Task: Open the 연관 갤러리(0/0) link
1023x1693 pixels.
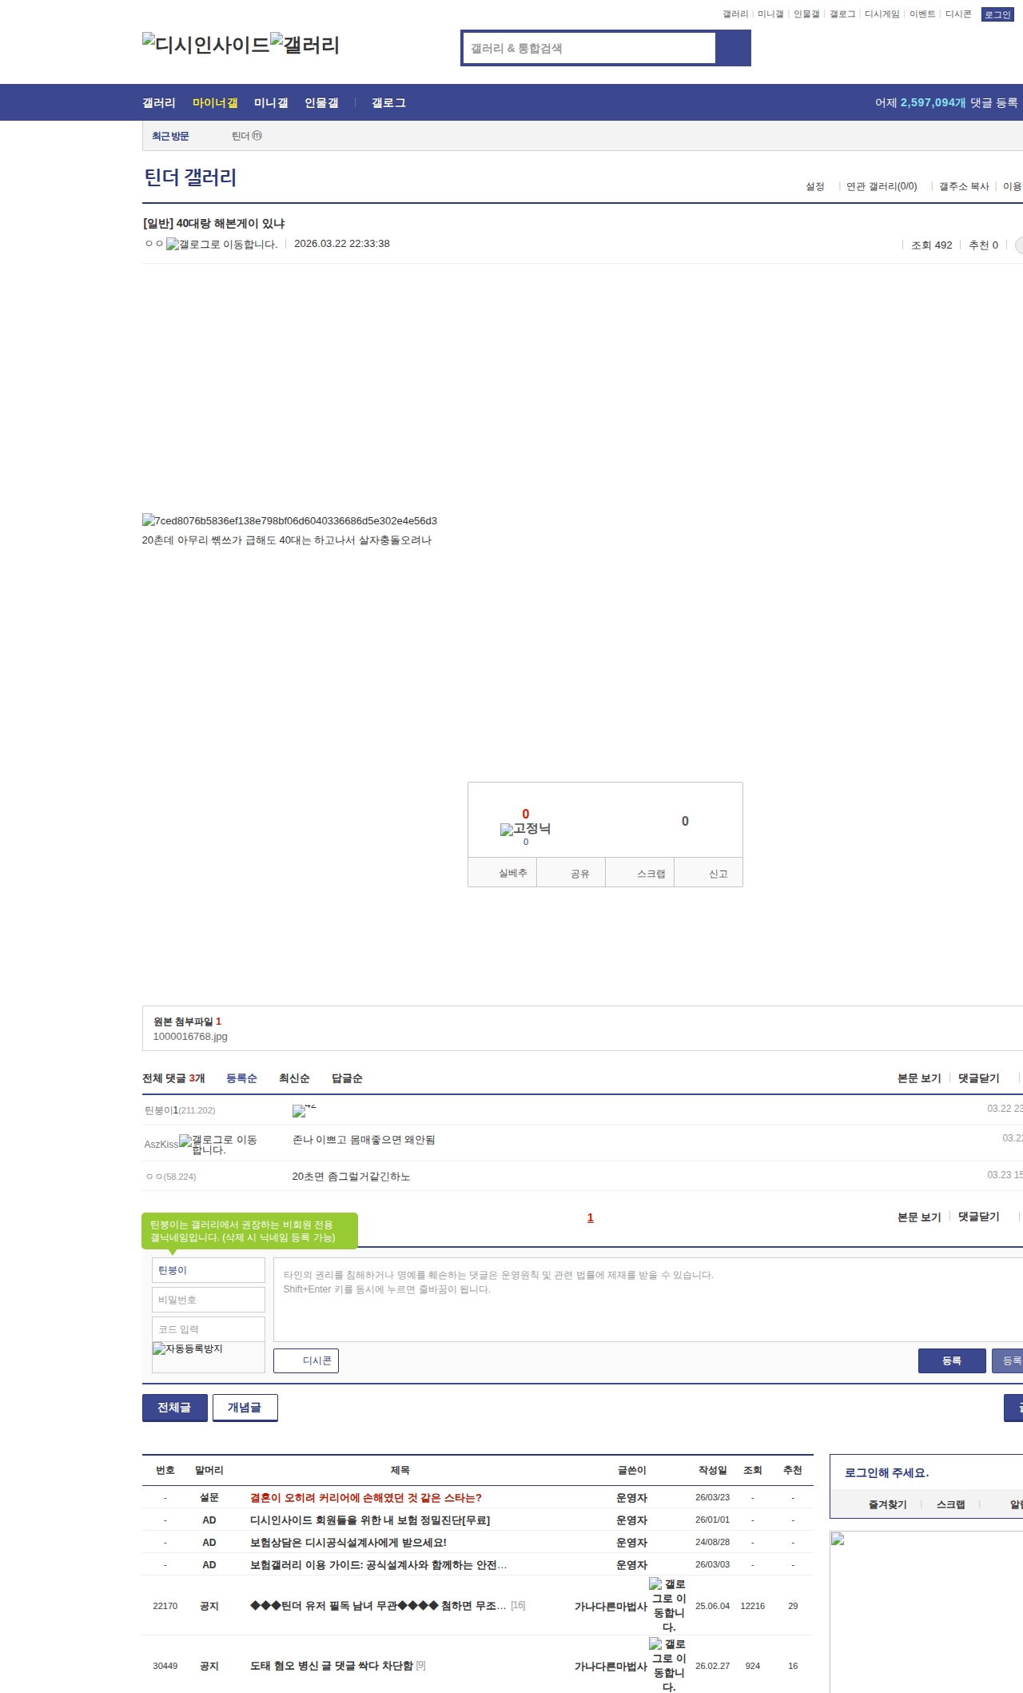Action: pyautogui.click(x=882, y=186)
